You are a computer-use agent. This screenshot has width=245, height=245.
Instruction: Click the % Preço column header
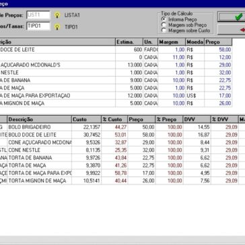tap(169, 119)
